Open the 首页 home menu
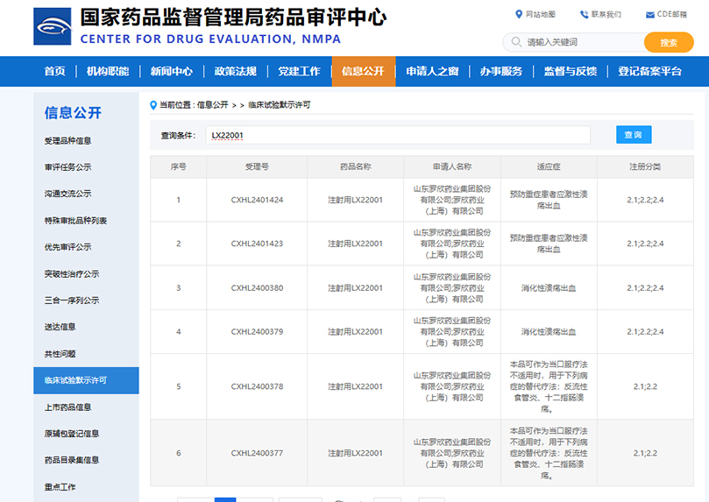The height and width of the screenshot is (502, 709). click(54, 72)
